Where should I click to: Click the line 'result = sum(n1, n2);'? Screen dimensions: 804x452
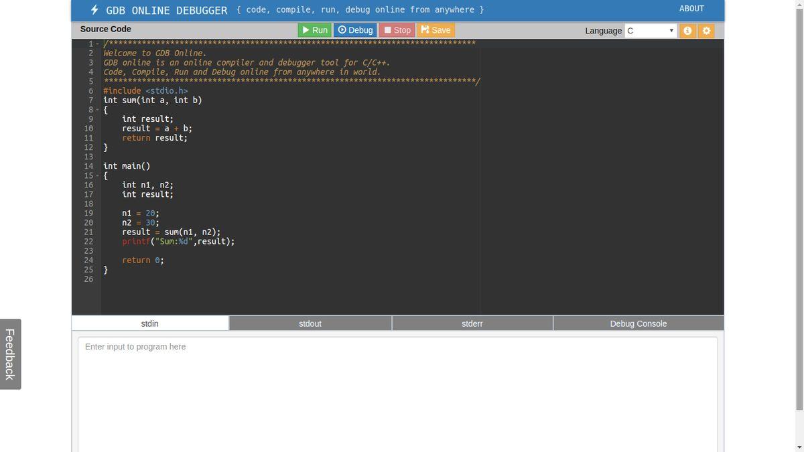[x=171, y=232]
